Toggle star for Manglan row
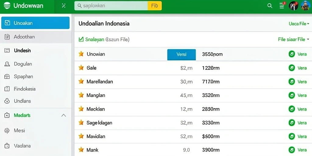The height and width of the screenshot is (156, 312). tap(81, 95)
